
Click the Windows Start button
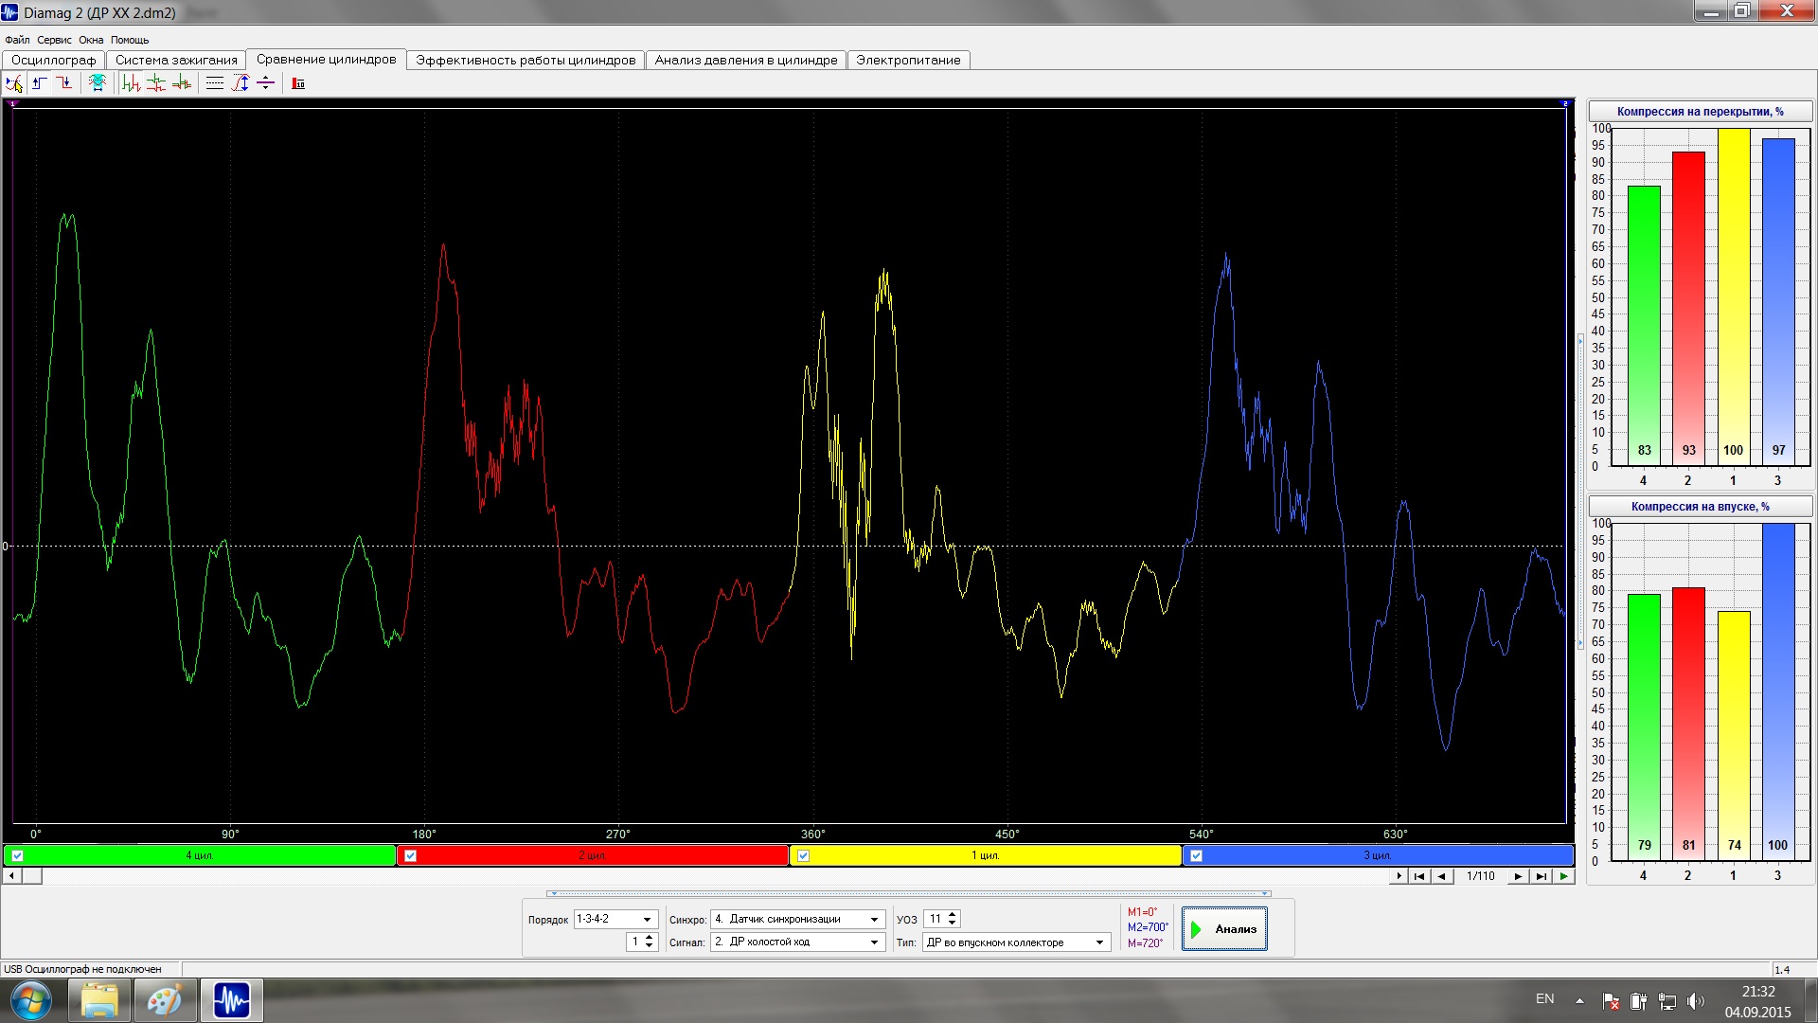pos(30,1000)
